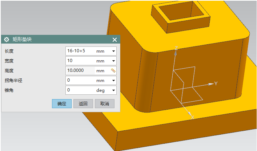This screenshot has height=151, width=257.
Task: Click the 矩形垫块 dialog title
Action: point(22,39)
